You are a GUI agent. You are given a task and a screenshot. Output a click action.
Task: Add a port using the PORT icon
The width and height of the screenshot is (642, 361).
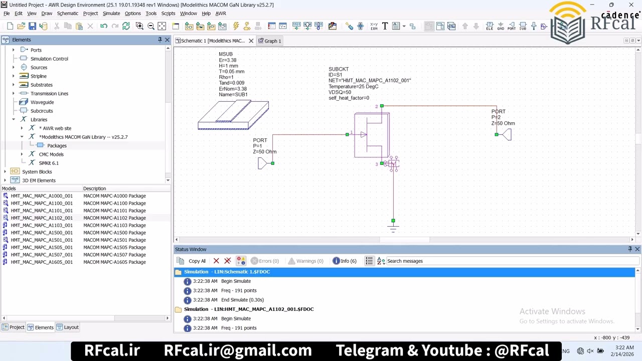pyautogui.click(x=512, y=26)
